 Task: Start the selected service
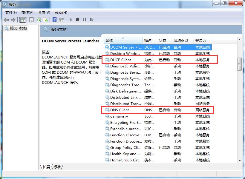tap(71, 20)
